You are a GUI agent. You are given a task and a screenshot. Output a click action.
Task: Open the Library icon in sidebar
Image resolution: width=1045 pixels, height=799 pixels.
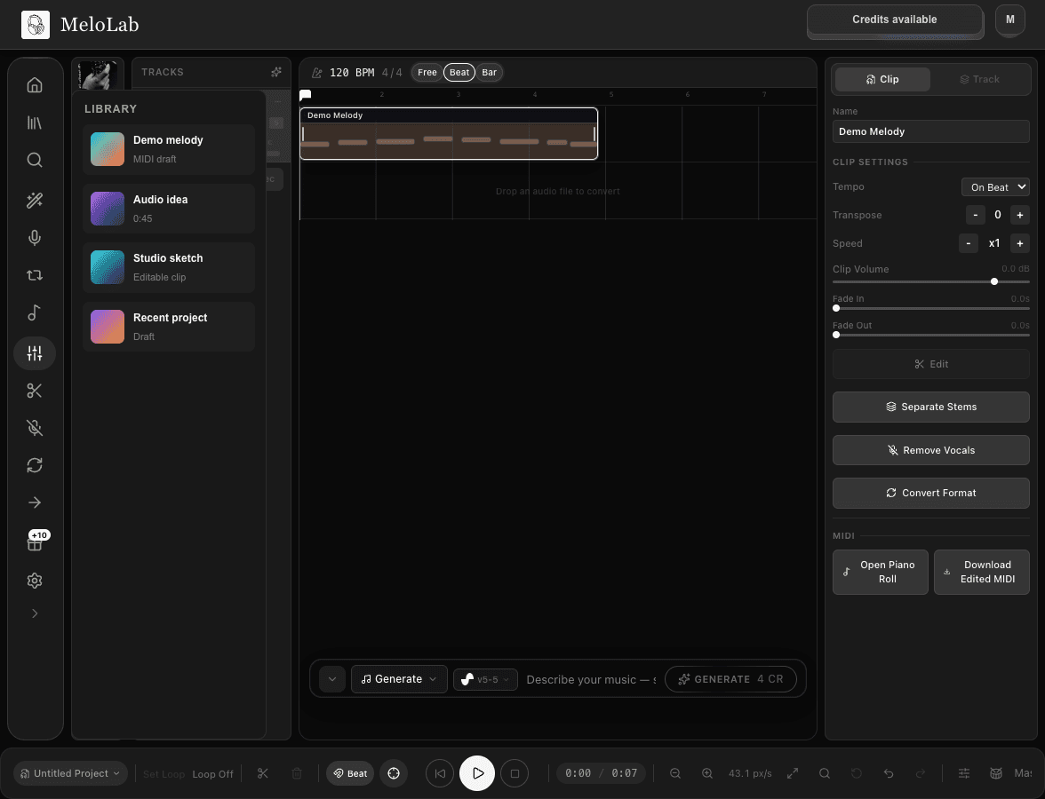tap(35, 123)
